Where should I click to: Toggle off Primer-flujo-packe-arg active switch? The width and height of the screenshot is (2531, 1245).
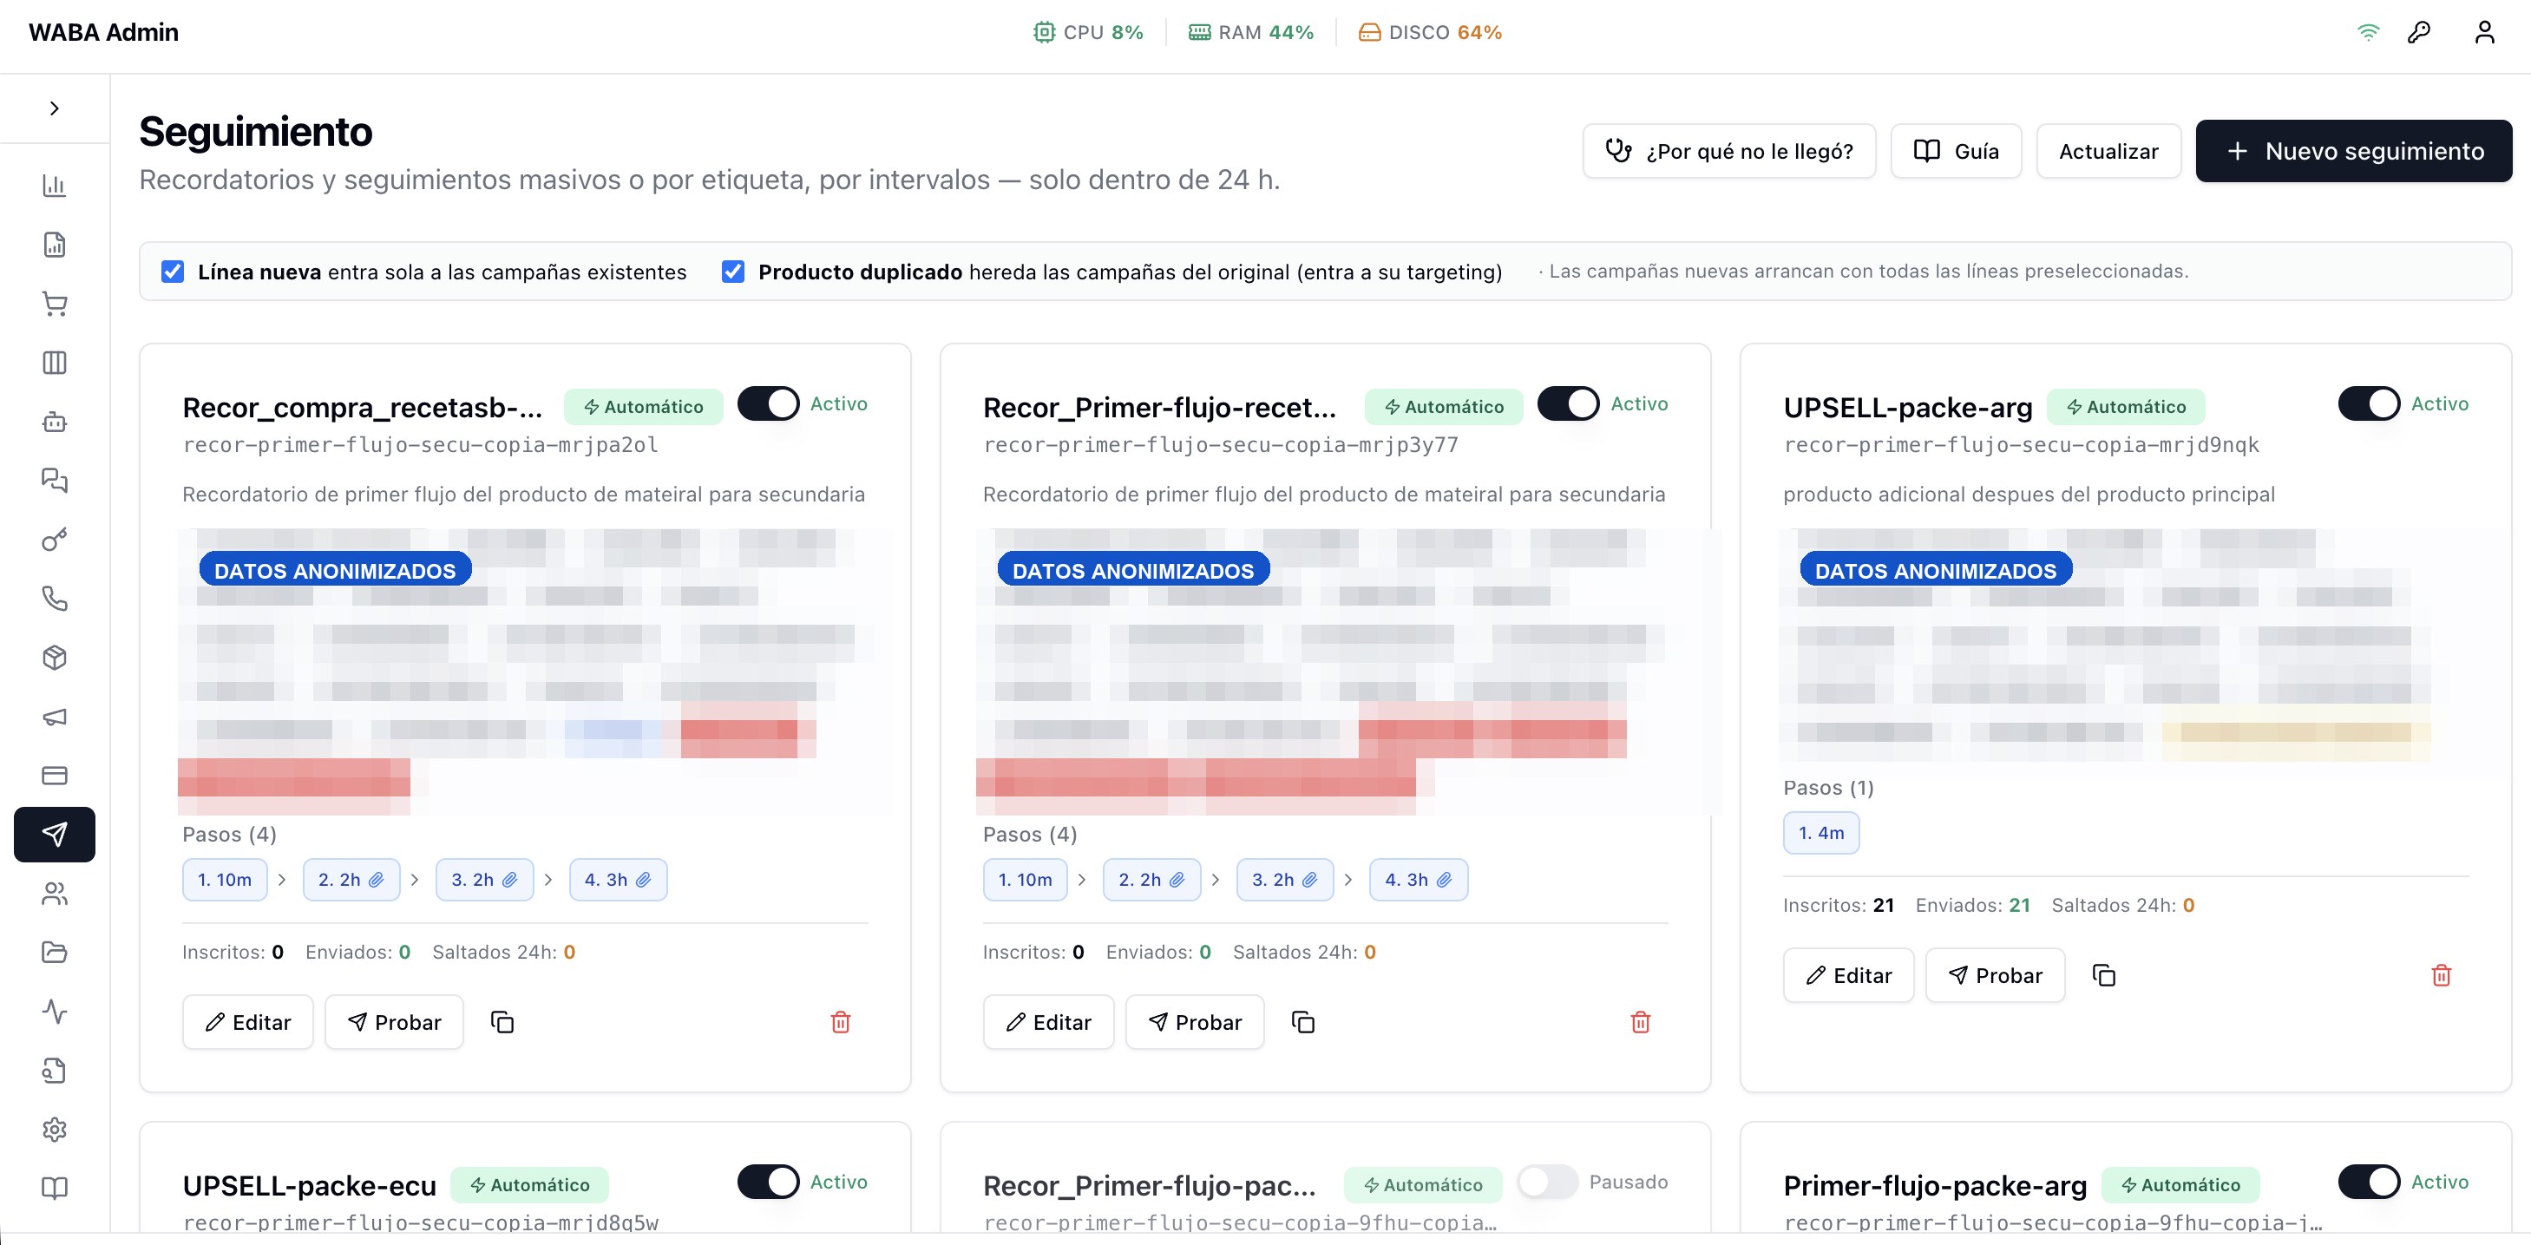(x=2369, y=1183)
